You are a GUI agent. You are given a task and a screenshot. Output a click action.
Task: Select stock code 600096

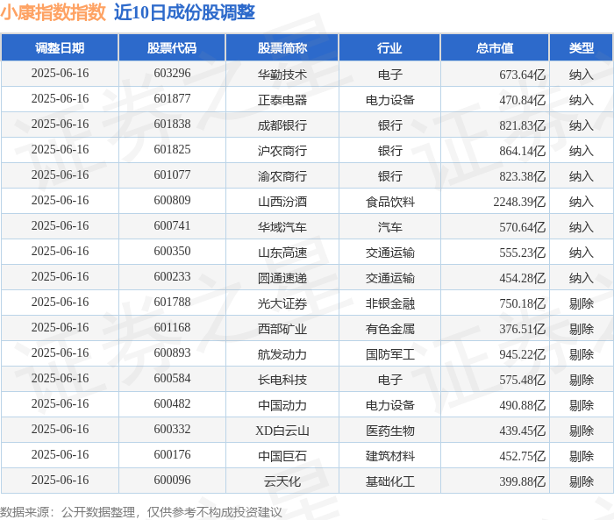pyautogui.click(x=172, y=481)
